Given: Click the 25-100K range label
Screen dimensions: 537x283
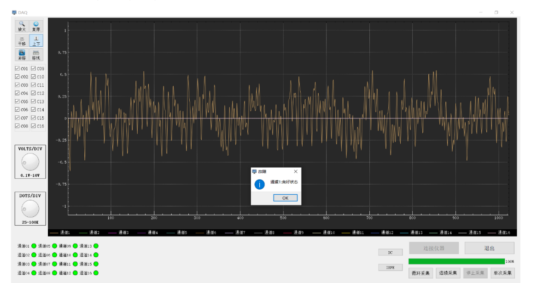Looking at the screenshot, I should (x=30, y=222).
